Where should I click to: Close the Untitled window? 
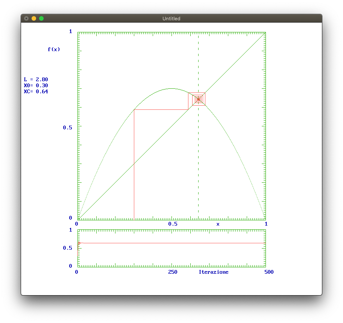pyautogui.click(x=26, y=18)
